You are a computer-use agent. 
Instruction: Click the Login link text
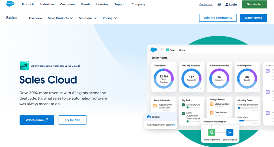point(233,5)
